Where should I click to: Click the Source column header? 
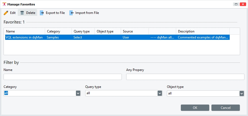[135, 31]
